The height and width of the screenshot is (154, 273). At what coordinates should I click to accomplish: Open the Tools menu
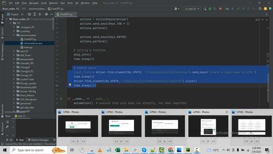click(70, 3)
